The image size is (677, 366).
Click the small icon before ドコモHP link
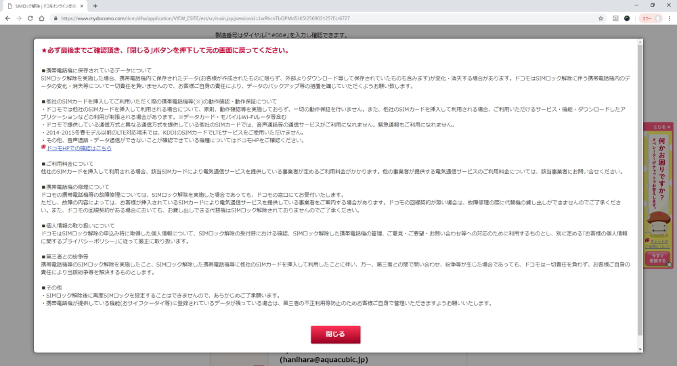43,147
